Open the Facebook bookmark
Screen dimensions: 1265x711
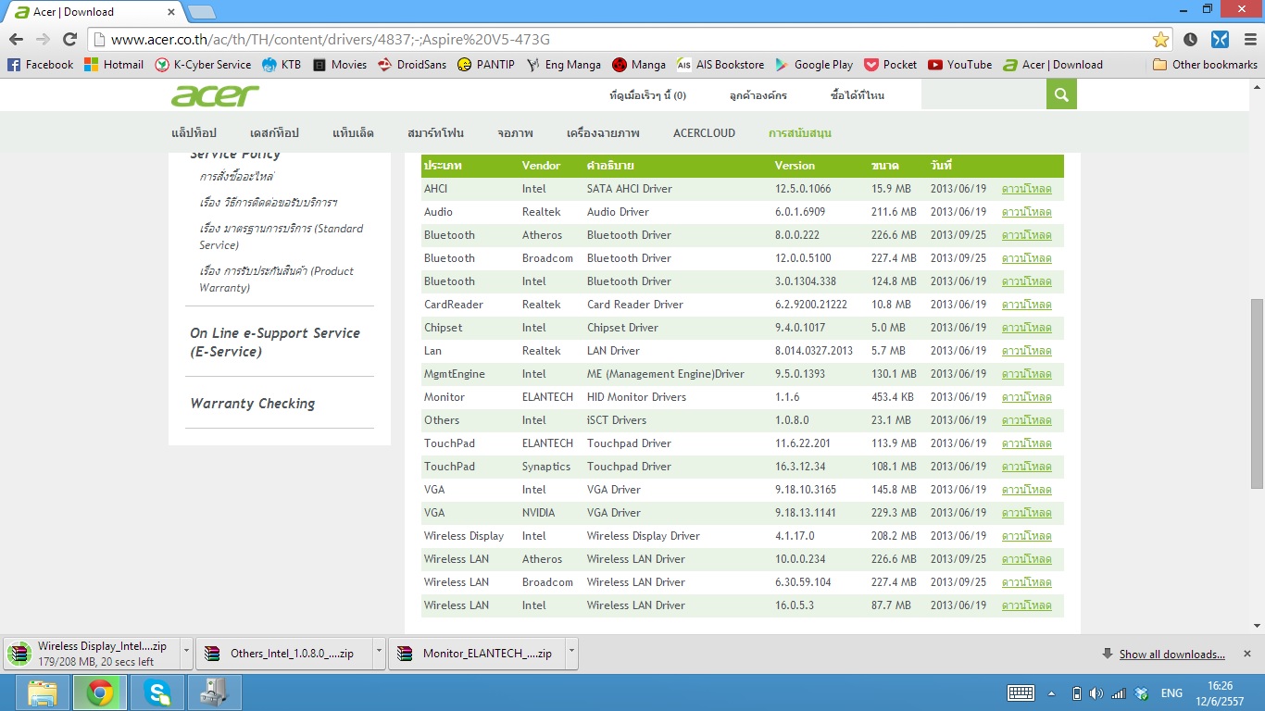pos(41,65)
